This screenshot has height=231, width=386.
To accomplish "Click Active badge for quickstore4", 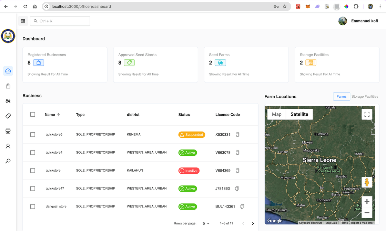I will 187,153.
